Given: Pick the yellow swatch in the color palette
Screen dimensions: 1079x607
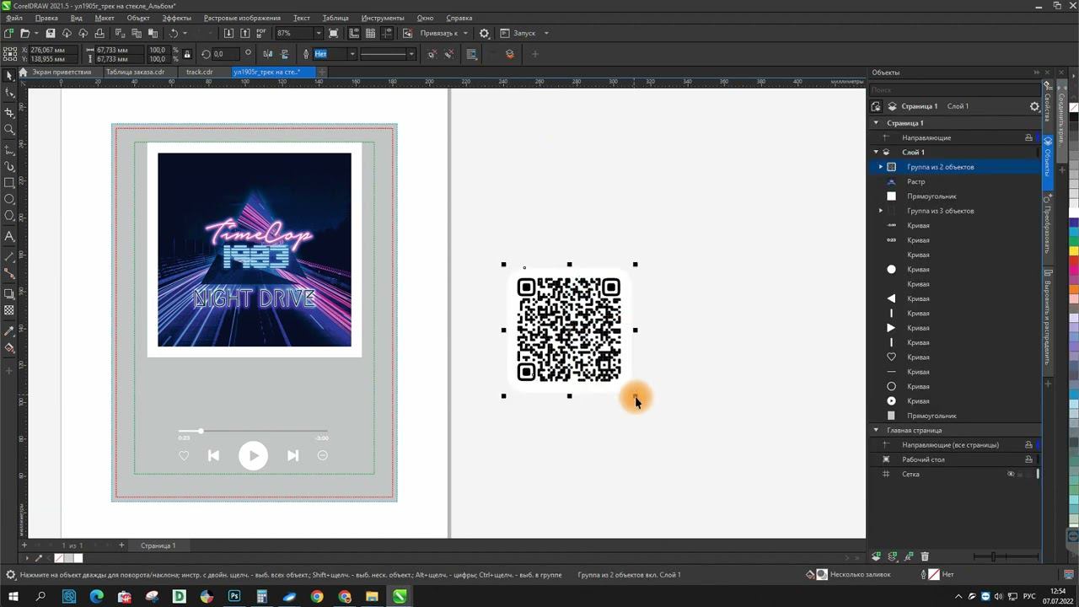Looking at the screenshot, I should coord(1074,252).
